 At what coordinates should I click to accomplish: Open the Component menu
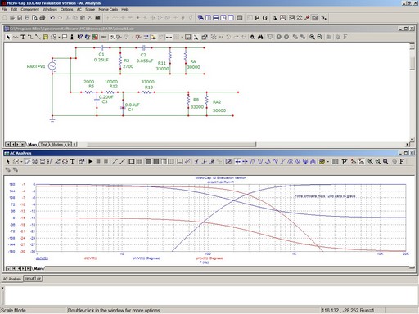coord(29,9)
